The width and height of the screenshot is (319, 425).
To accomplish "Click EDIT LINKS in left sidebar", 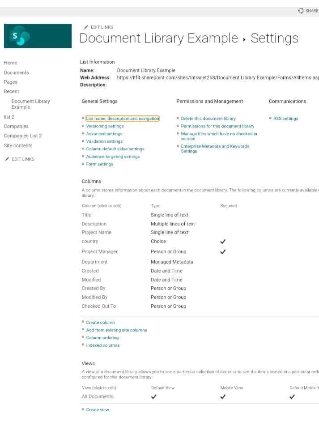I will coord(23,159).
